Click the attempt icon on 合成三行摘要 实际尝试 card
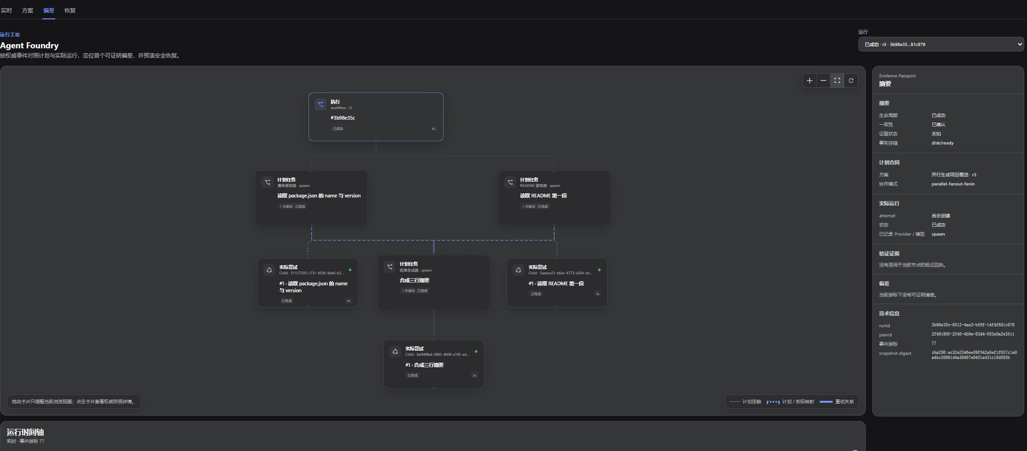 [x=395, y=352]
